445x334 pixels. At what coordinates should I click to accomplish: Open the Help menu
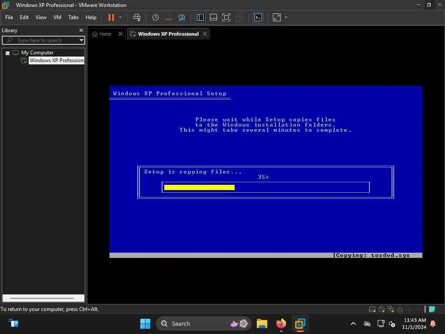click(x=91, y=17)
